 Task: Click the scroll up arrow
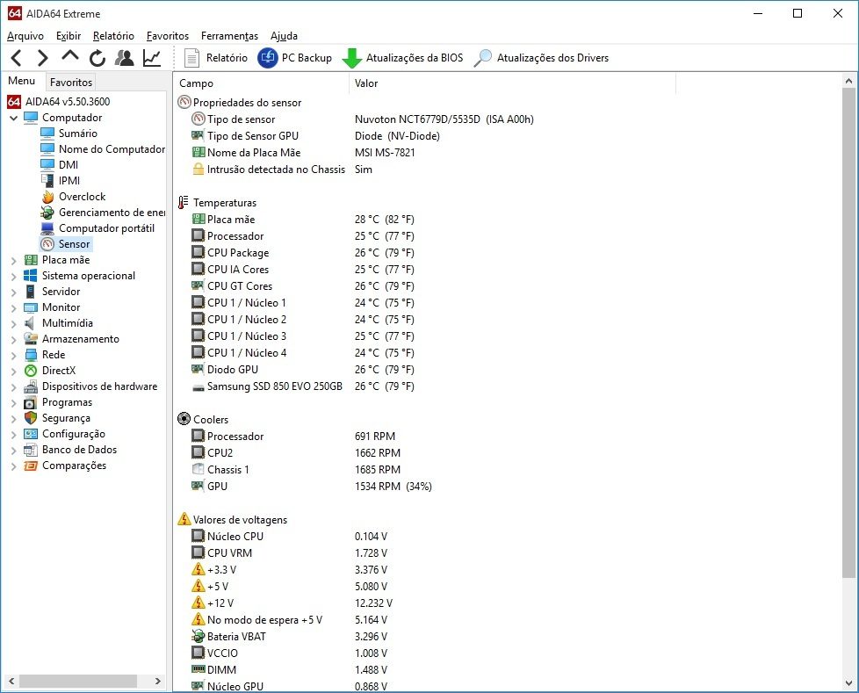848,81
